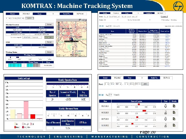Click Item column header in maintenance table
Viewport: 186px width, 139px height.
[112, 31]
